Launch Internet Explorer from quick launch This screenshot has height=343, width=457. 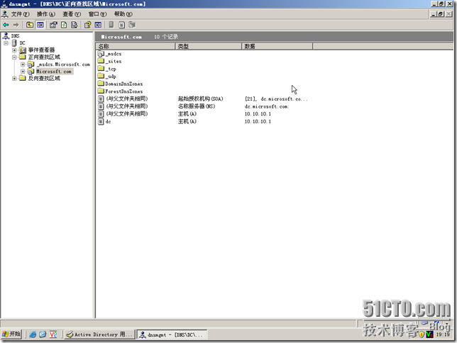[x=33, y=334]
